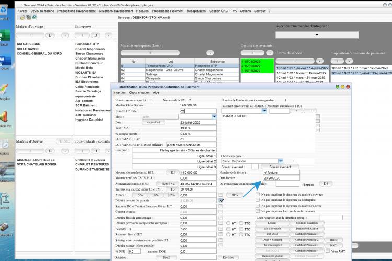Click the Aujourd'hui date button
392x261 pixels.
tap(153, 122)
